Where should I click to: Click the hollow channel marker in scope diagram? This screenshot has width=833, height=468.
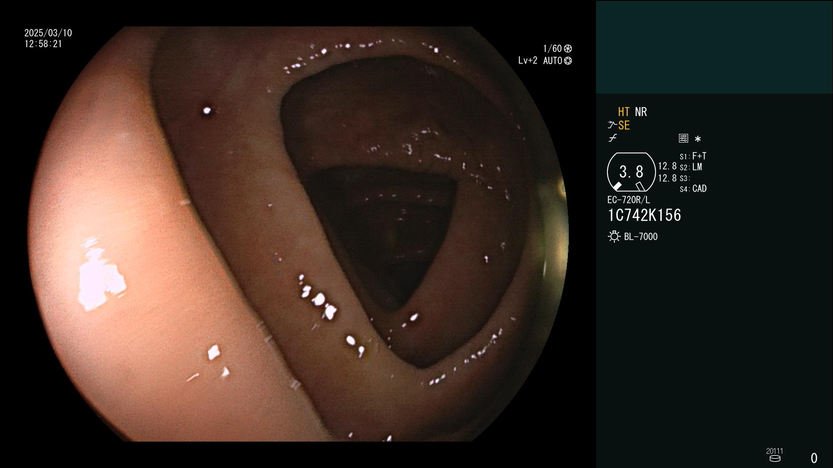click(x=640, y=186)
